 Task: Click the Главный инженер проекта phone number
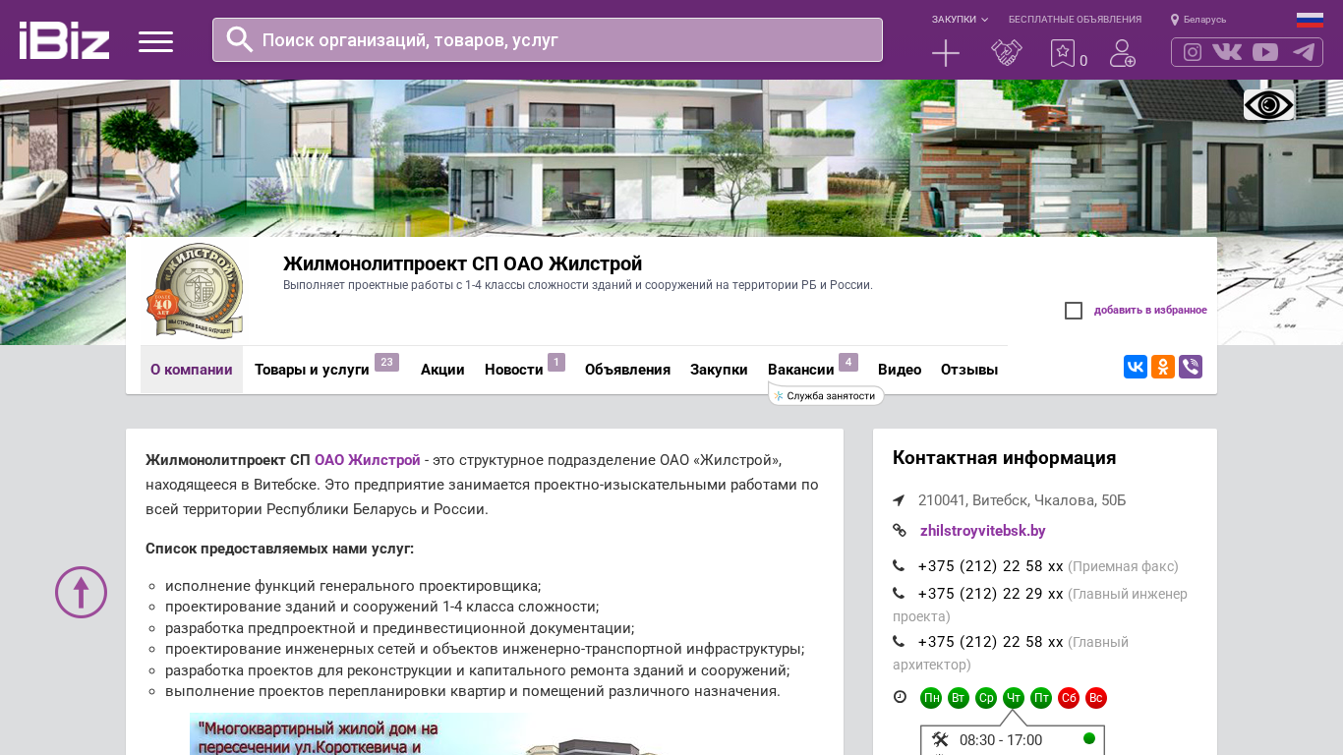click(990, 594)
